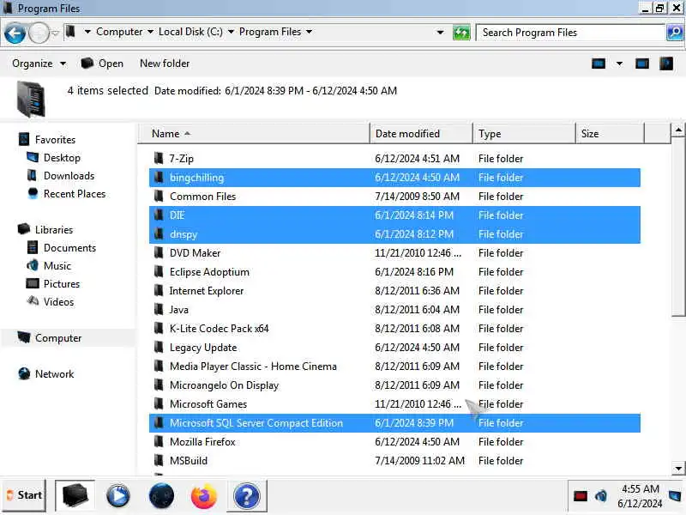
Task: Open the Organize menu
Action: pos(39,64)
